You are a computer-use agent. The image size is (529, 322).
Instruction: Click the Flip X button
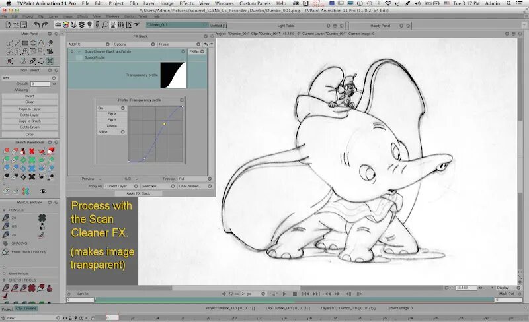tap(111, 114)
